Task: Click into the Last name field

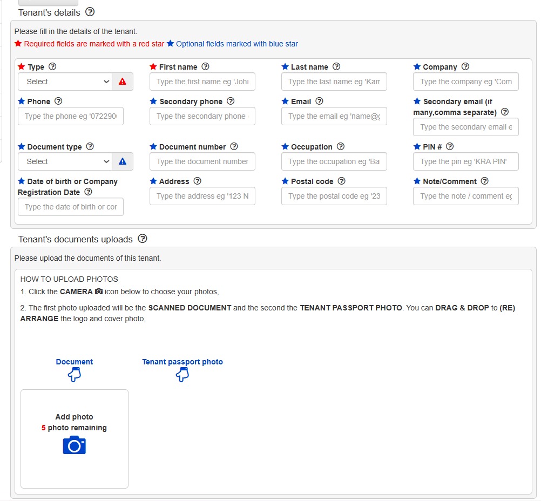Action: (x=334, y=82)
